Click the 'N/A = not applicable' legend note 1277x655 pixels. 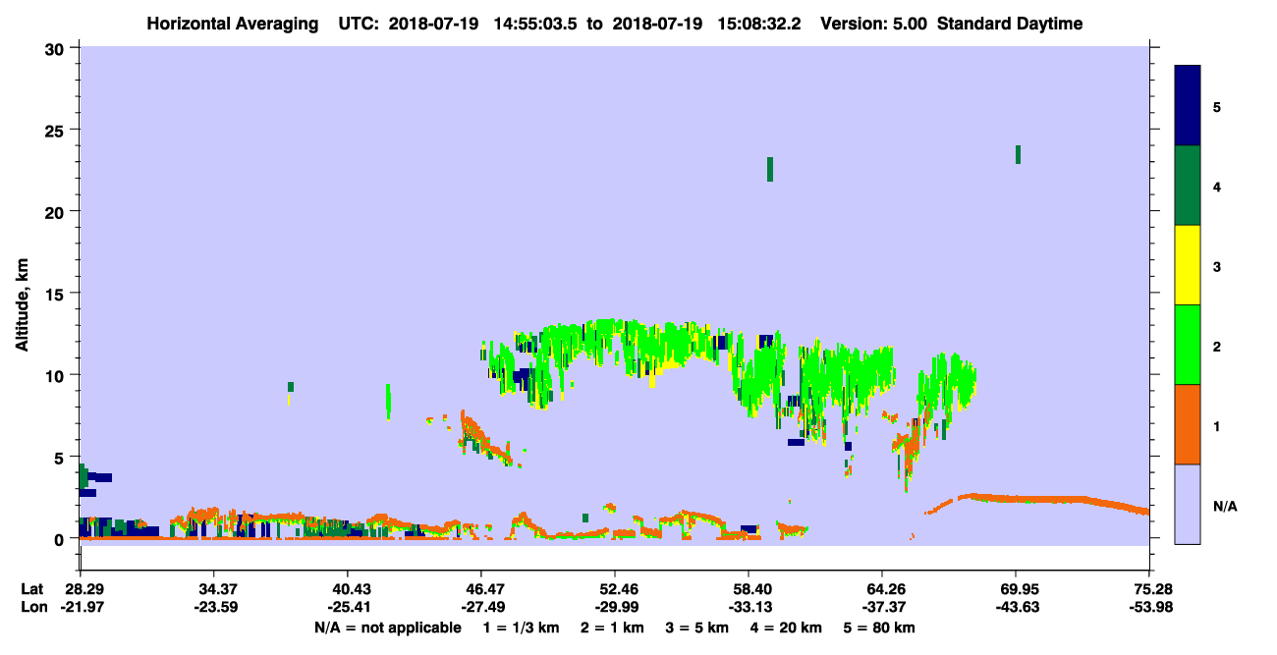tap(387, 628)
